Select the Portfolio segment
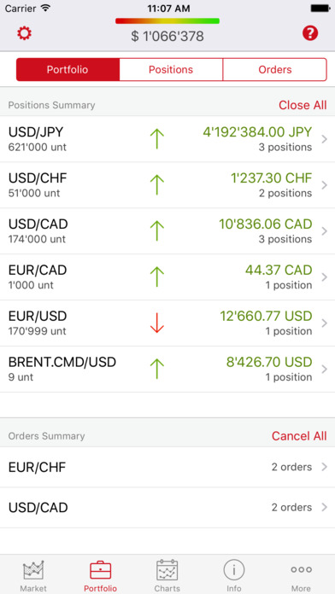Viewport: 335px width, 594px height. pos(68,70)
